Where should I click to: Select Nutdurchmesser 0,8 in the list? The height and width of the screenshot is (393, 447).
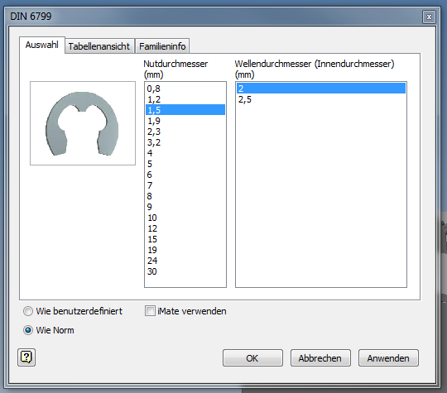coord(185,89)
